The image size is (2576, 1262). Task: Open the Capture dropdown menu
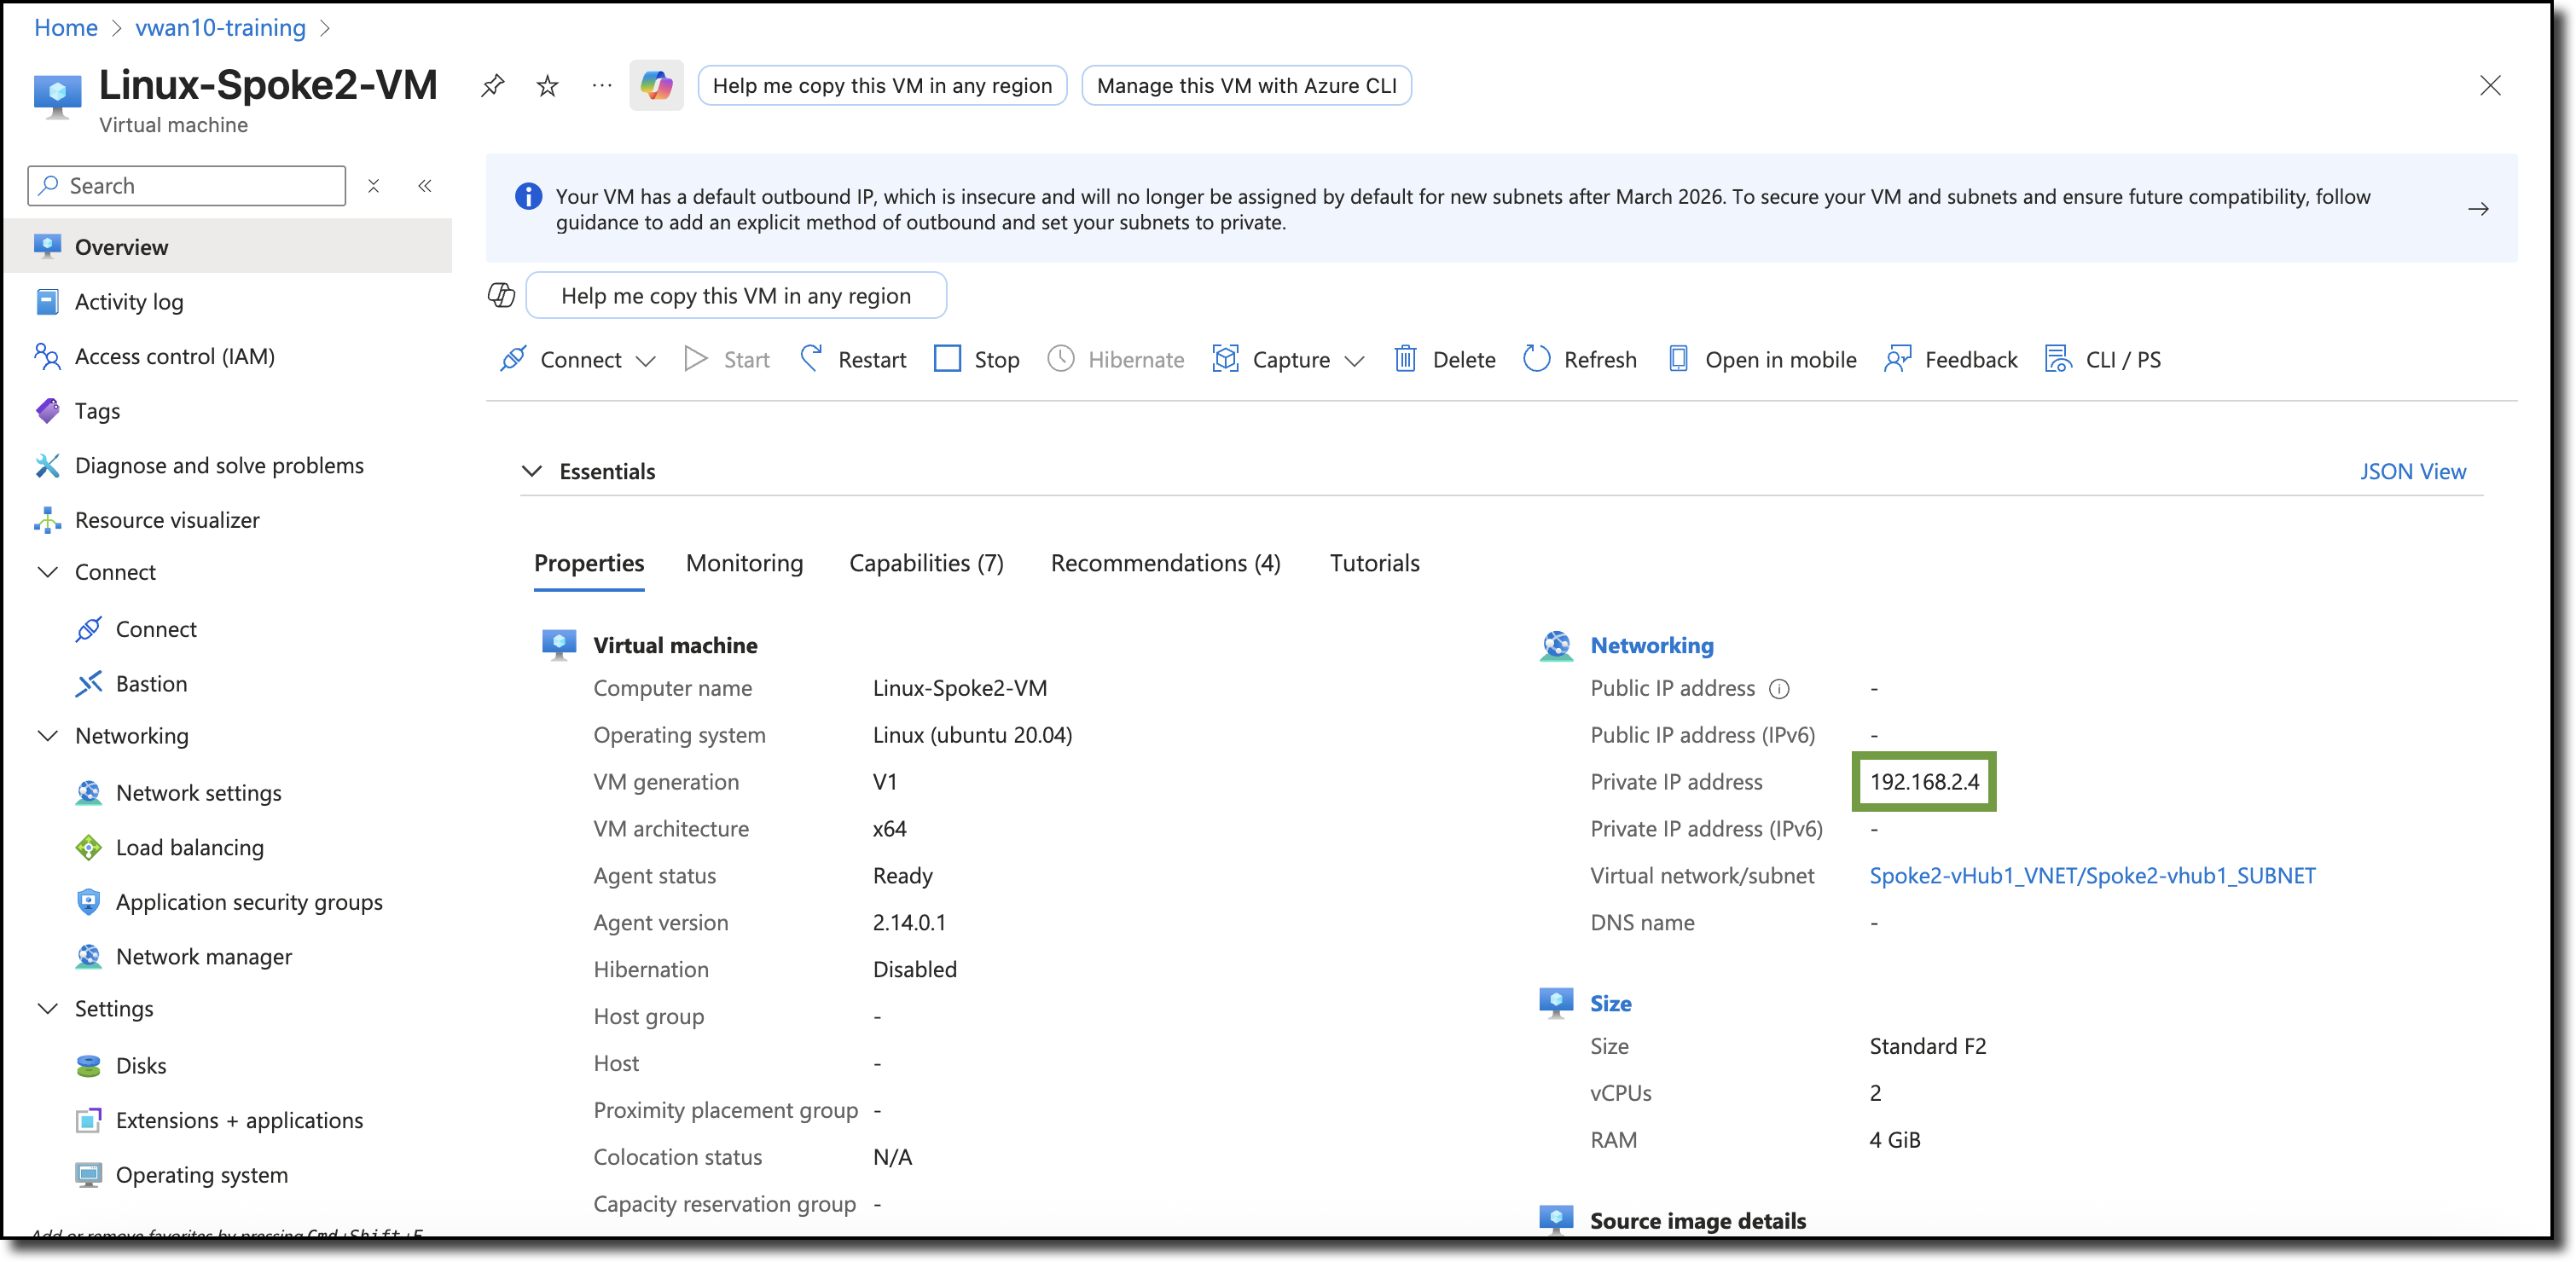pyautogui.click(x=1354, y=361)
